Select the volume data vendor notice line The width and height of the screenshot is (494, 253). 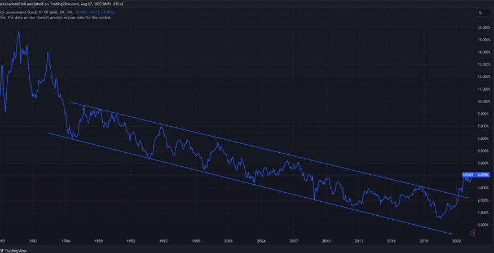click(x=56, y=17)
